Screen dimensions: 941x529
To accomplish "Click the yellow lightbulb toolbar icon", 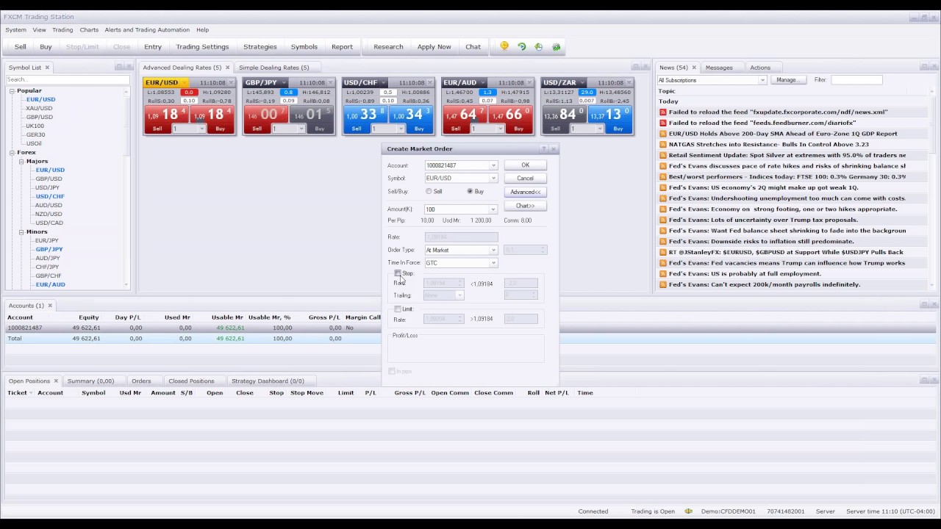I will click(x=504, y=46).
